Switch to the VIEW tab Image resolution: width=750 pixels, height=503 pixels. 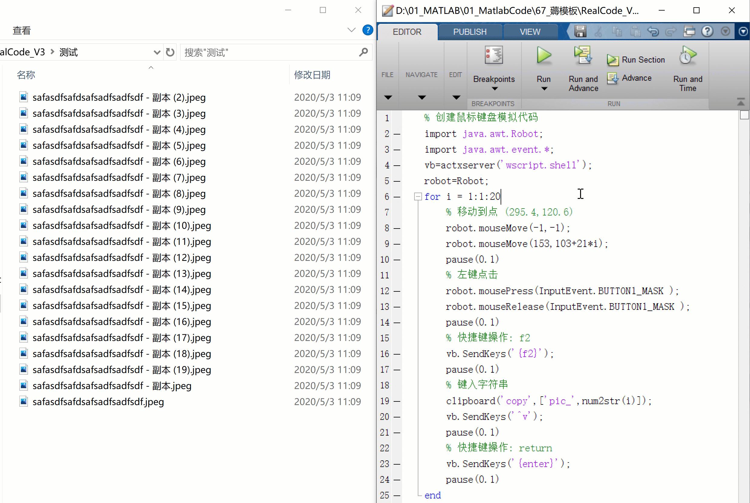point(530,32)
